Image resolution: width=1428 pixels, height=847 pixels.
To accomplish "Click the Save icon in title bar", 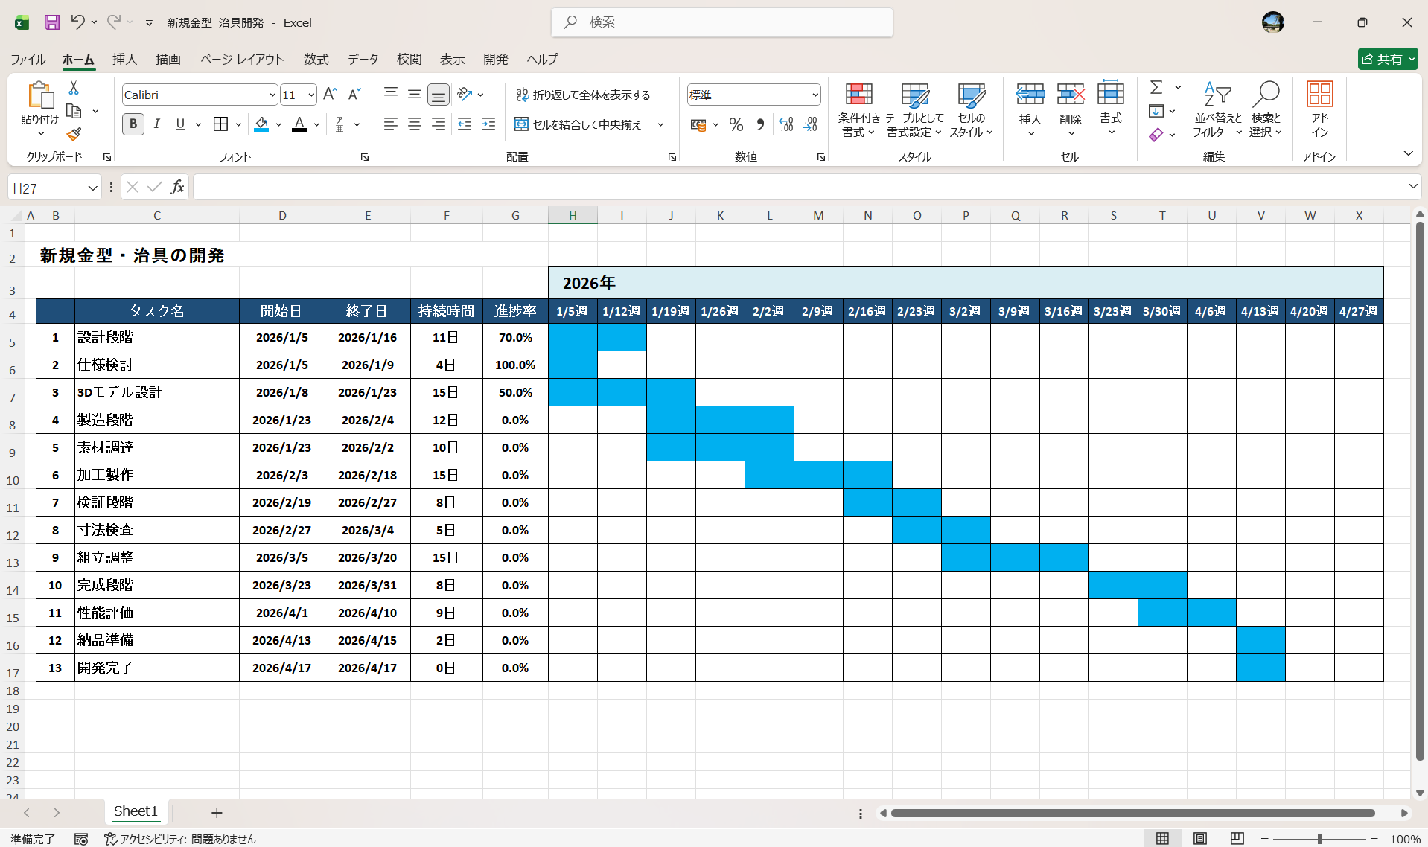I will click(x=51, y=22).
